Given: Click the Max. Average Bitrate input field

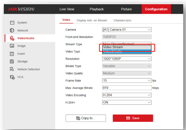Looking at the screenshot, I should pyautogui.click(x=127, y=88).
